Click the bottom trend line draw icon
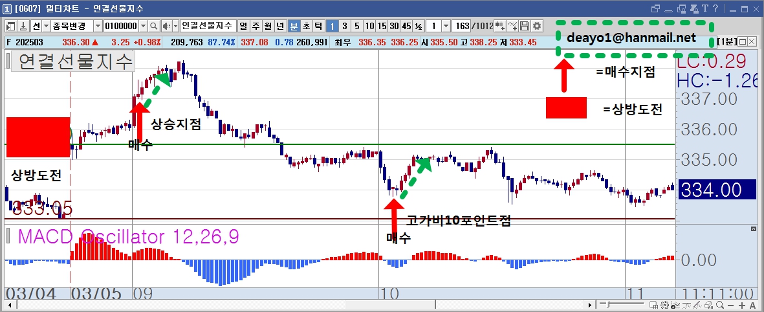The height and width of the screenshot is (312, 764). [x=698, y=305]
